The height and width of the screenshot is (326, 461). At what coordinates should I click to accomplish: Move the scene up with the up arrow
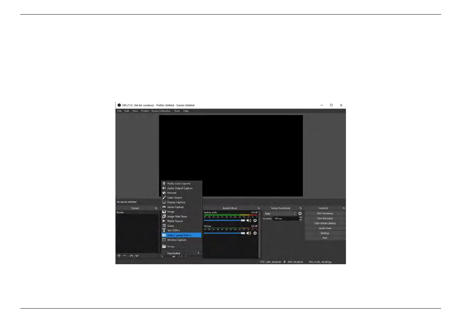pyautogui.click(x=131, y=256)
